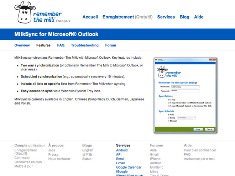Select 1-way Outlook to Remember The Milk

click(169, 106)
